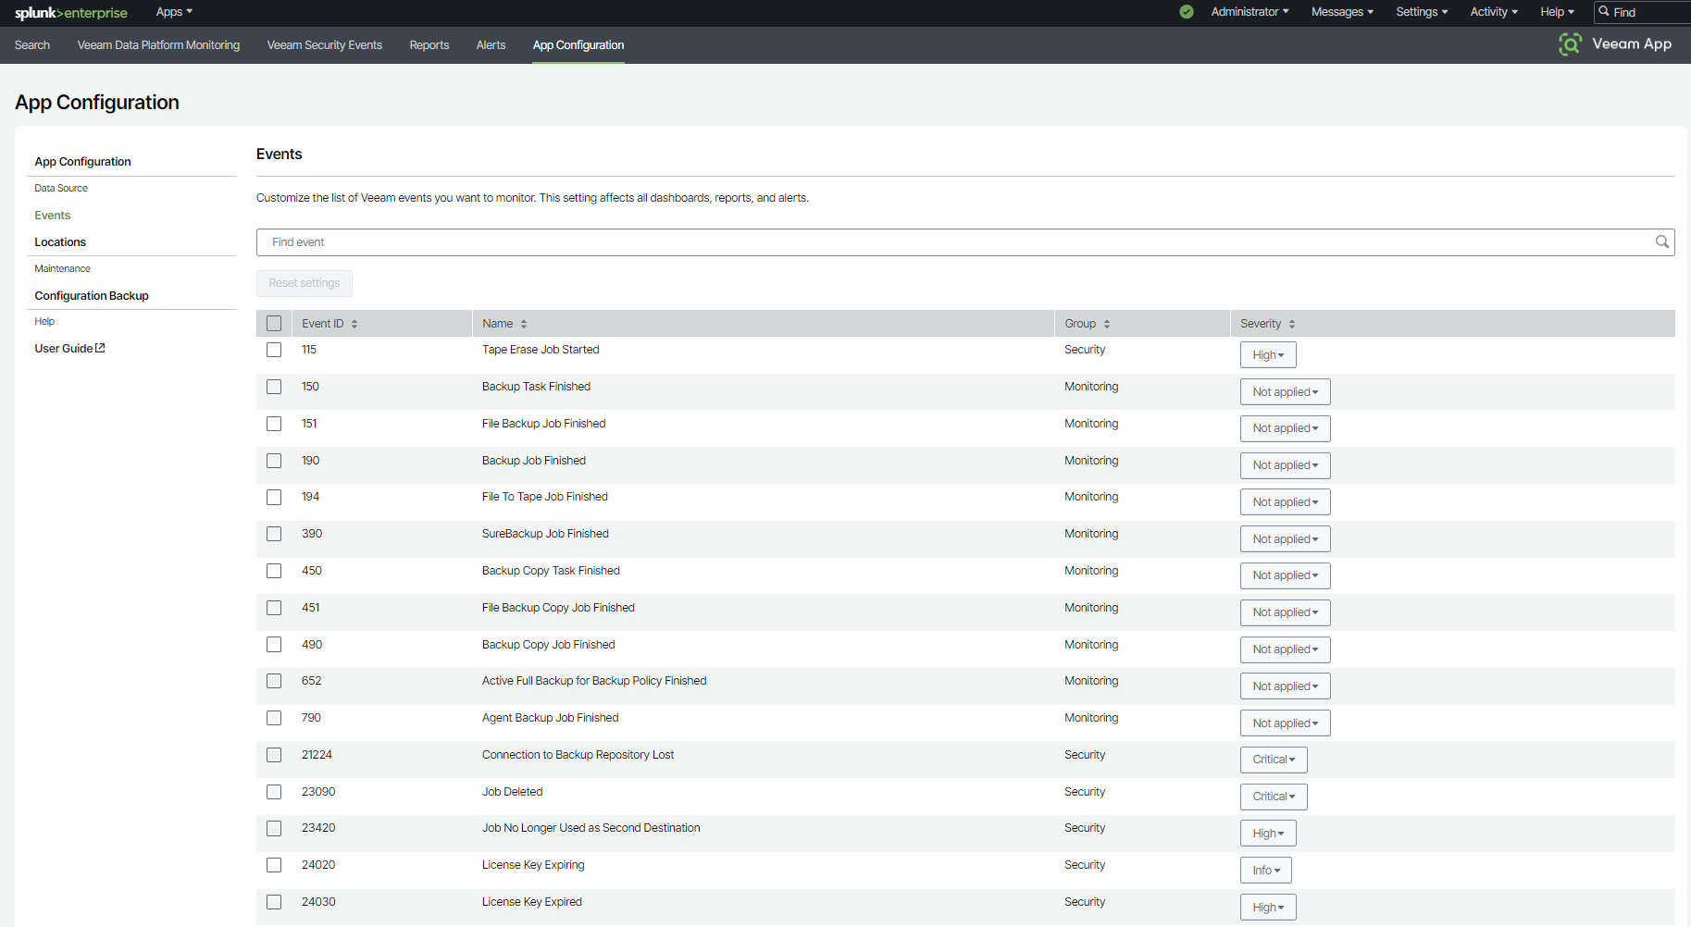1691x927 pixels.
Task: Select checkbox for License Key Expired
Action: click(274, 902)
